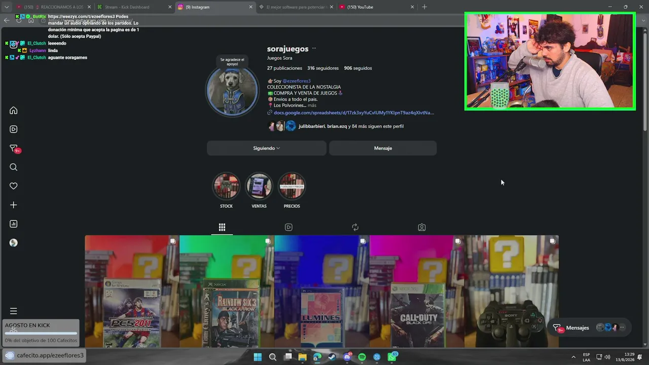
Task: Open the new browser tab button
Action: 424,7
